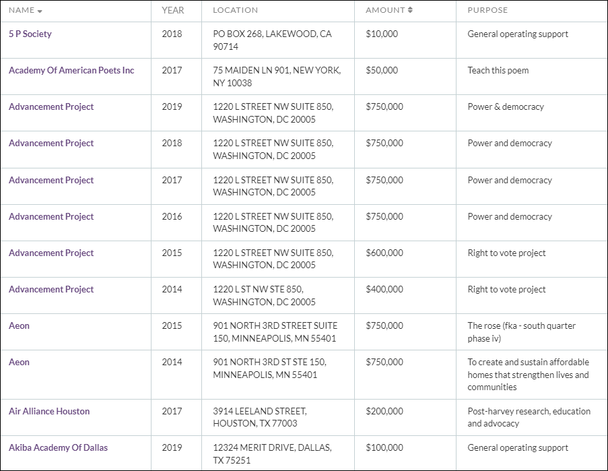Open the 2014 Advancement Project grant link
The width and height of the screenshot is (608, 471).
52,289
